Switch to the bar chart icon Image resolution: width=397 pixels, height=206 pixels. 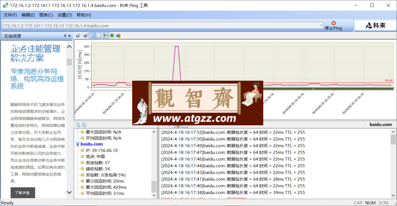click(x=118, y=35)
